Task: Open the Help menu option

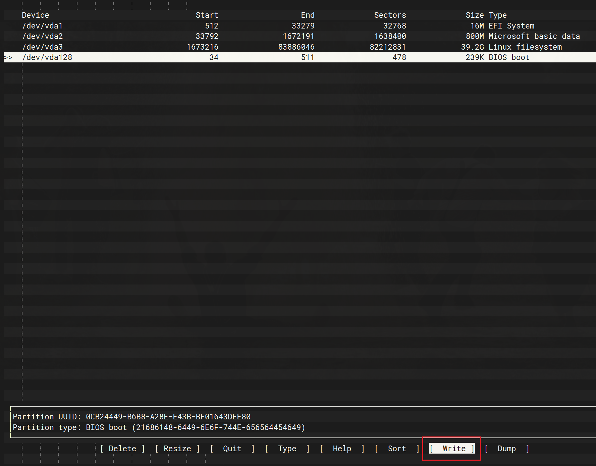Action: 342,449
